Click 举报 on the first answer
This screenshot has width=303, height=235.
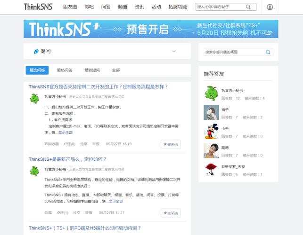click(96, 144)
